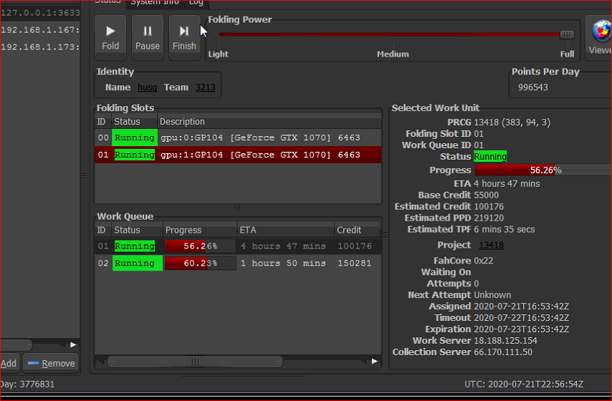Click the Full folding power label

point(567,54)
